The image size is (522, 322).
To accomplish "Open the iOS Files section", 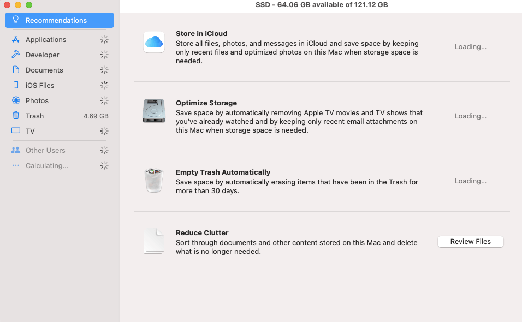I will [40, 85].
